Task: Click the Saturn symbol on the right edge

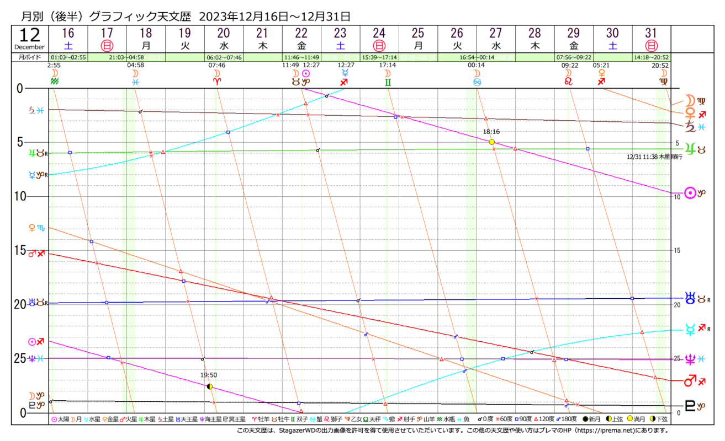Action: click(x=690, y=127)
